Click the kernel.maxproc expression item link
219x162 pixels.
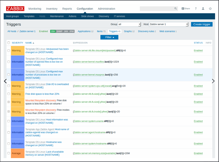click(89, 75)
